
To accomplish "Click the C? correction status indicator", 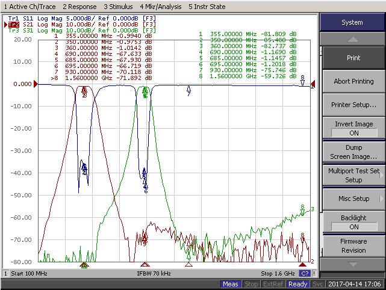I will 305,274.
